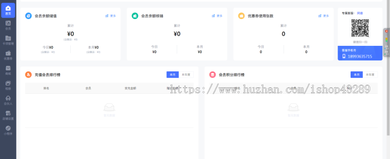Click the green 会员余额核销 wallet icon
The width and height of the screenshot is (390, 159).
coord(135,16)
